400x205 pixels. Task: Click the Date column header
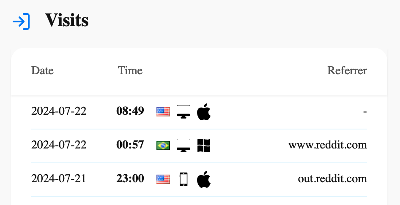(42, 70)
